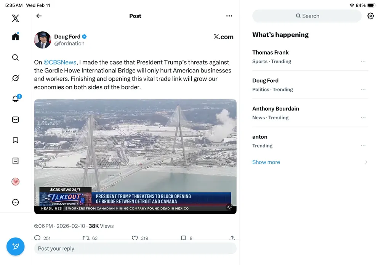Click the Post your reply field
This screenshot has height=265, width=381.
[135, 249]
